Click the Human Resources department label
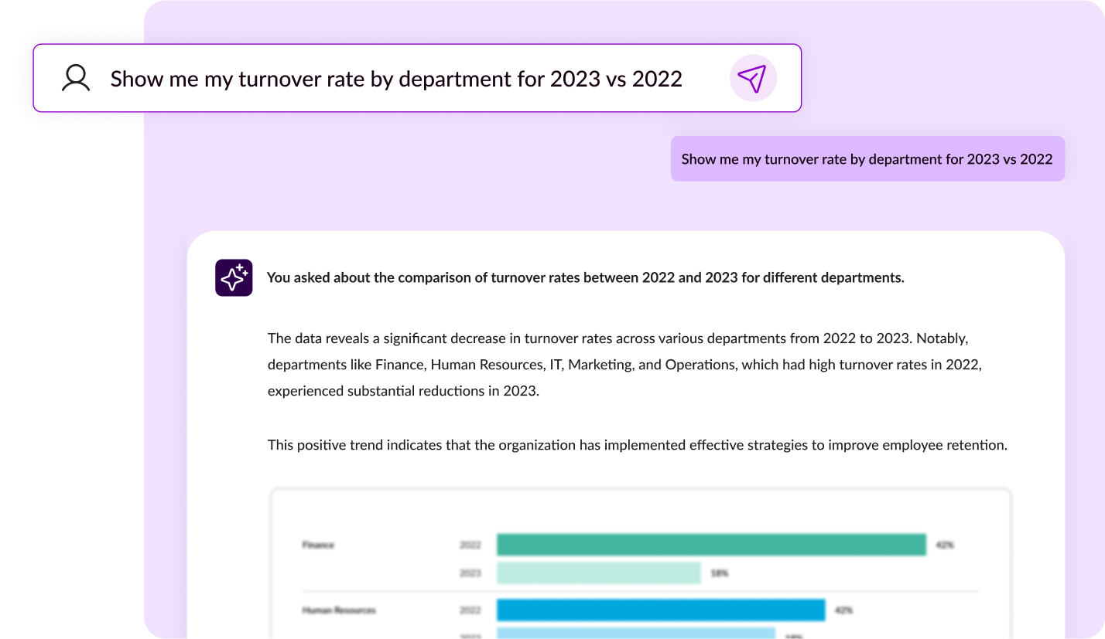The height and width of the screenshot is (639, 1105). 339,610
